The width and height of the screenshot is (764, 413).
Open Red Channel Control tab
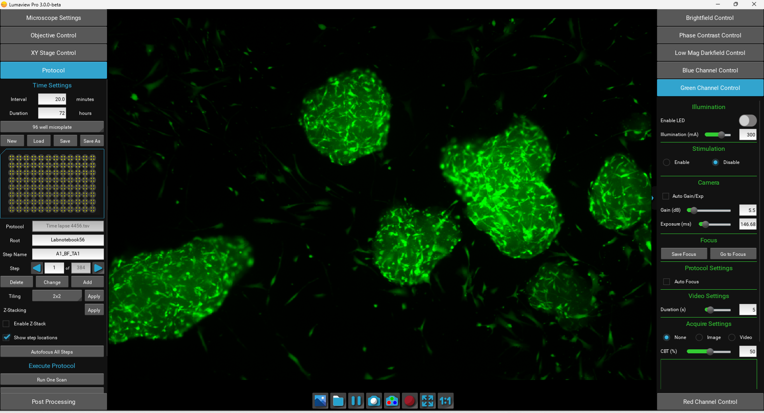710,402
